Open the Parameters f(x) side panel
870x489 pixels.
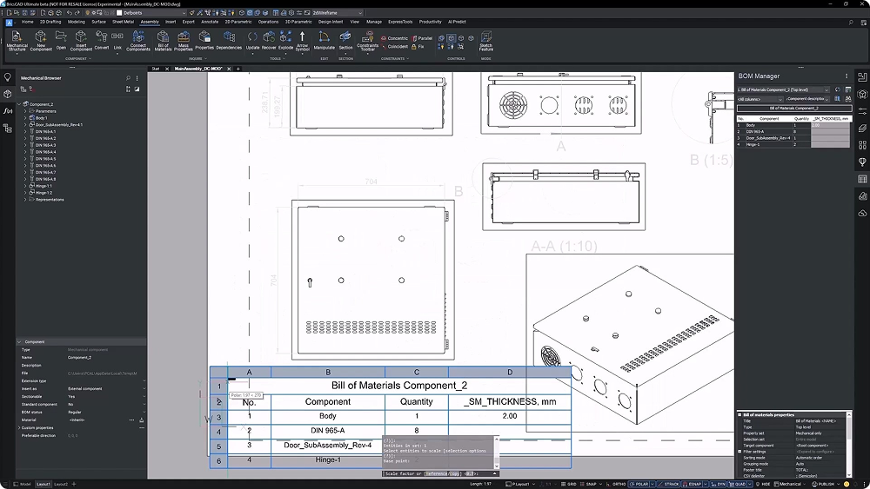click(x=8, y=111)
